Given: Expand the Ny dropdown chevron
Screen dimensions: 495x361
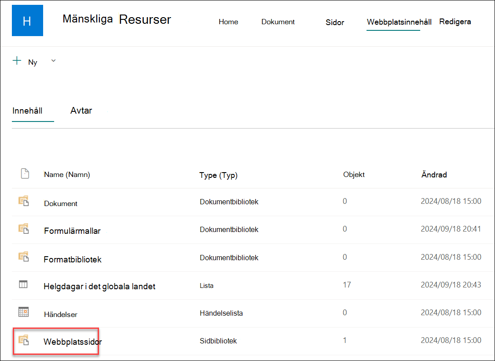Looking at the screenshot, I should click(x=53, y=61).
